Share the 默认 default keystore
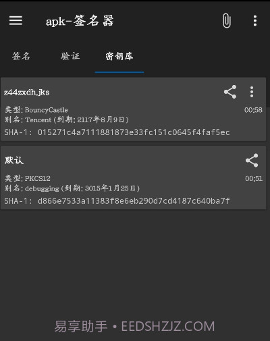The width and height of the screenshot is (270, 341). (252, 160)
